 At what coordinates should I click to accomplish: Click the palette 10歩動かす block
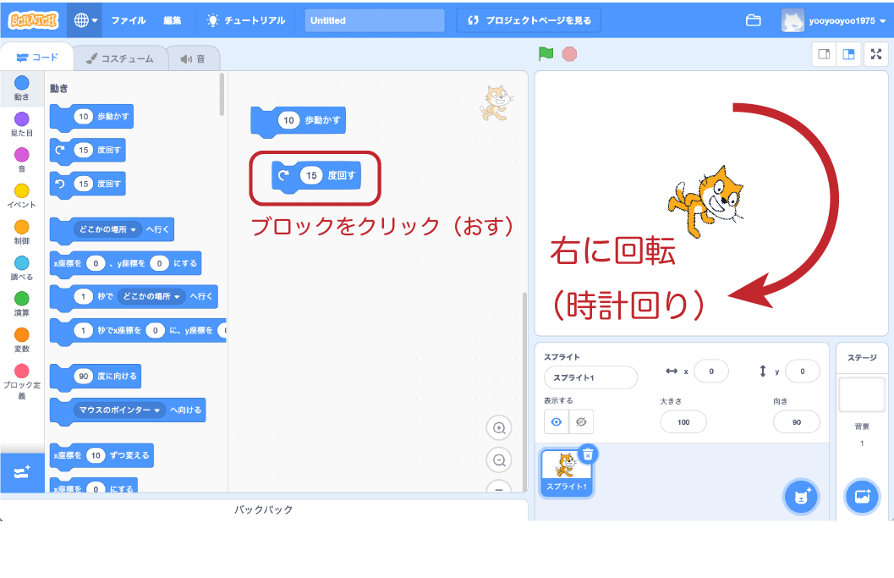click(92, 117)
